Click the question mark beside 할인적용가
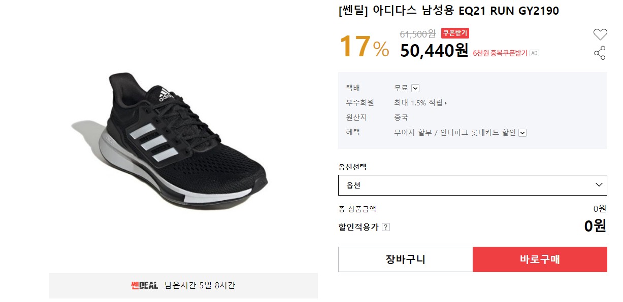The image size is (623, 302). click(x=386, y=227)
